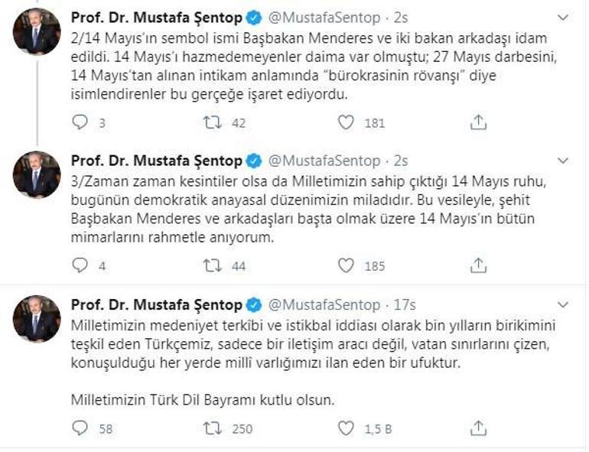
Task: Open more options for 2/14 Mayıs tweet
Action: point(565,17)
